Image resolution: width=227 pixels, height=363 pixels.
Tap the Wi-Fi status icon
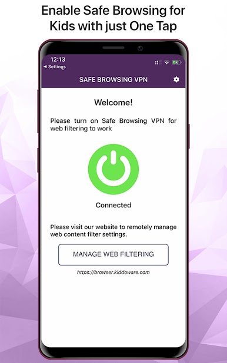coord(166,62)
